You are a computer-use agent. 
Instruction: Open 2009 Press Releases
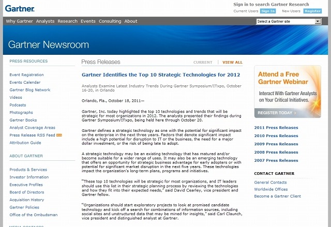[276, 144]
